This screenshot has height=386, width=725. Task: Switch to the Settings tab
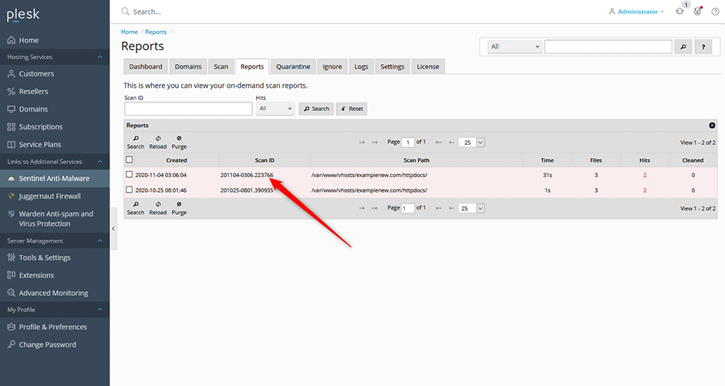coord(393,66)
